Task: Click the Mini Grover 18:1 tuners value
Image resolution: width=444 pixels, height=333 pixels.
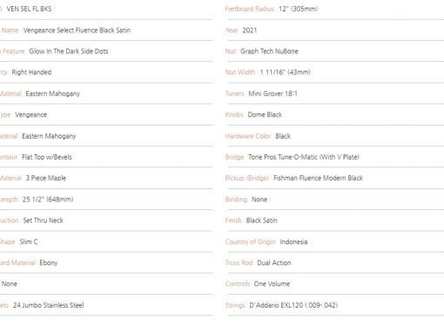Action: pyautogui.click(x=272, y=93)
